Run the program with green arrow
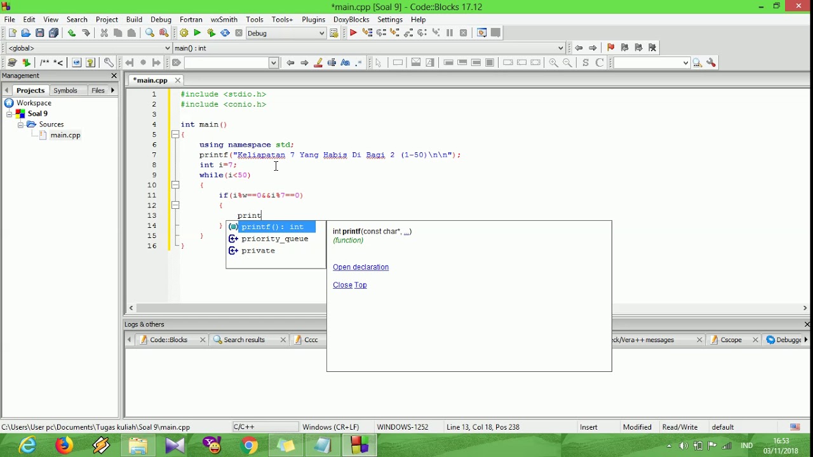The image size is (813, 457). (198, 33)
